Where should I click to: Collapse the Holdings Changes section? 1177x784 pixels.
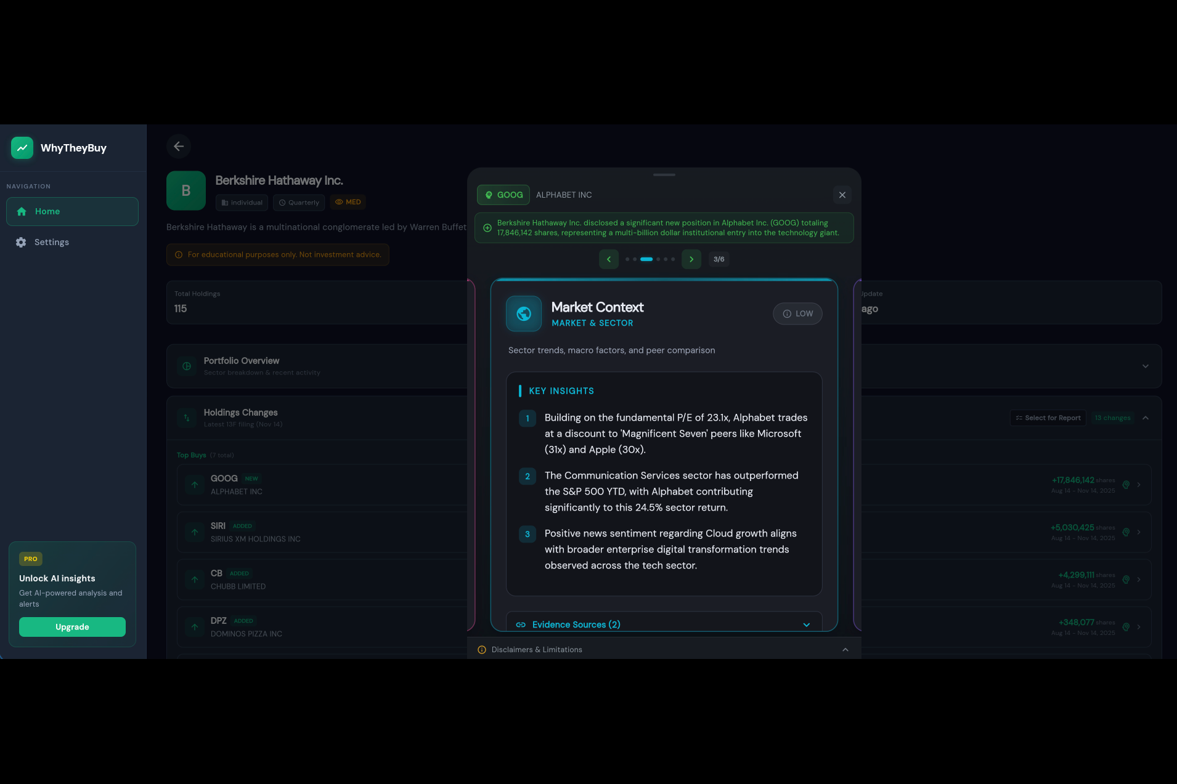(1146, 418)
